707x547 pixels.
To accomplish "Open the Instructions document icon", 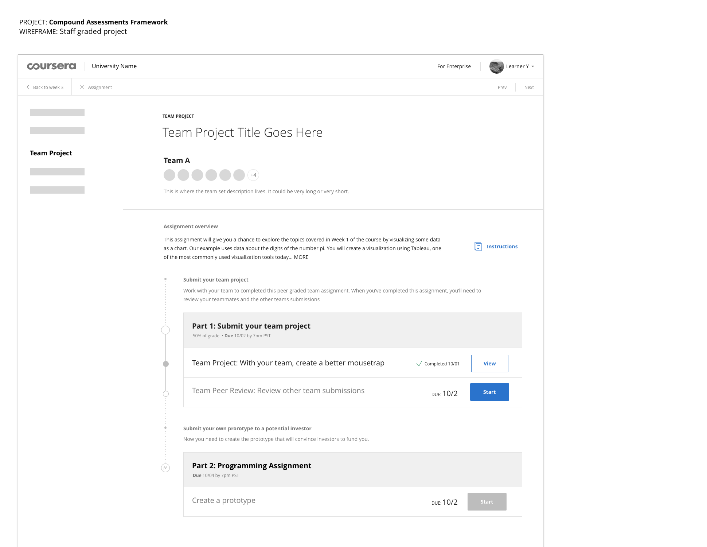I will [478, 247].
